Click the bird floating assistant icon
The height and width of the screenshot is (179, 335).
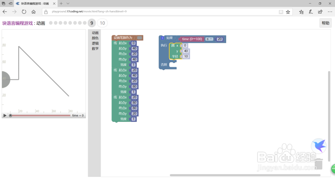(x=319, y=146)
